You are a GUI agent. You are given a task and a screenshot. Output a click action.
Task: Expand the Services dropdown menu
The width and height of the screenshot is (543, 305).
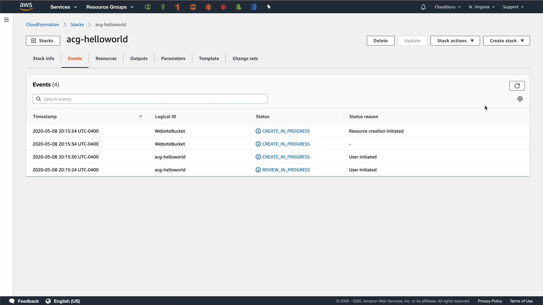point(63,7)
